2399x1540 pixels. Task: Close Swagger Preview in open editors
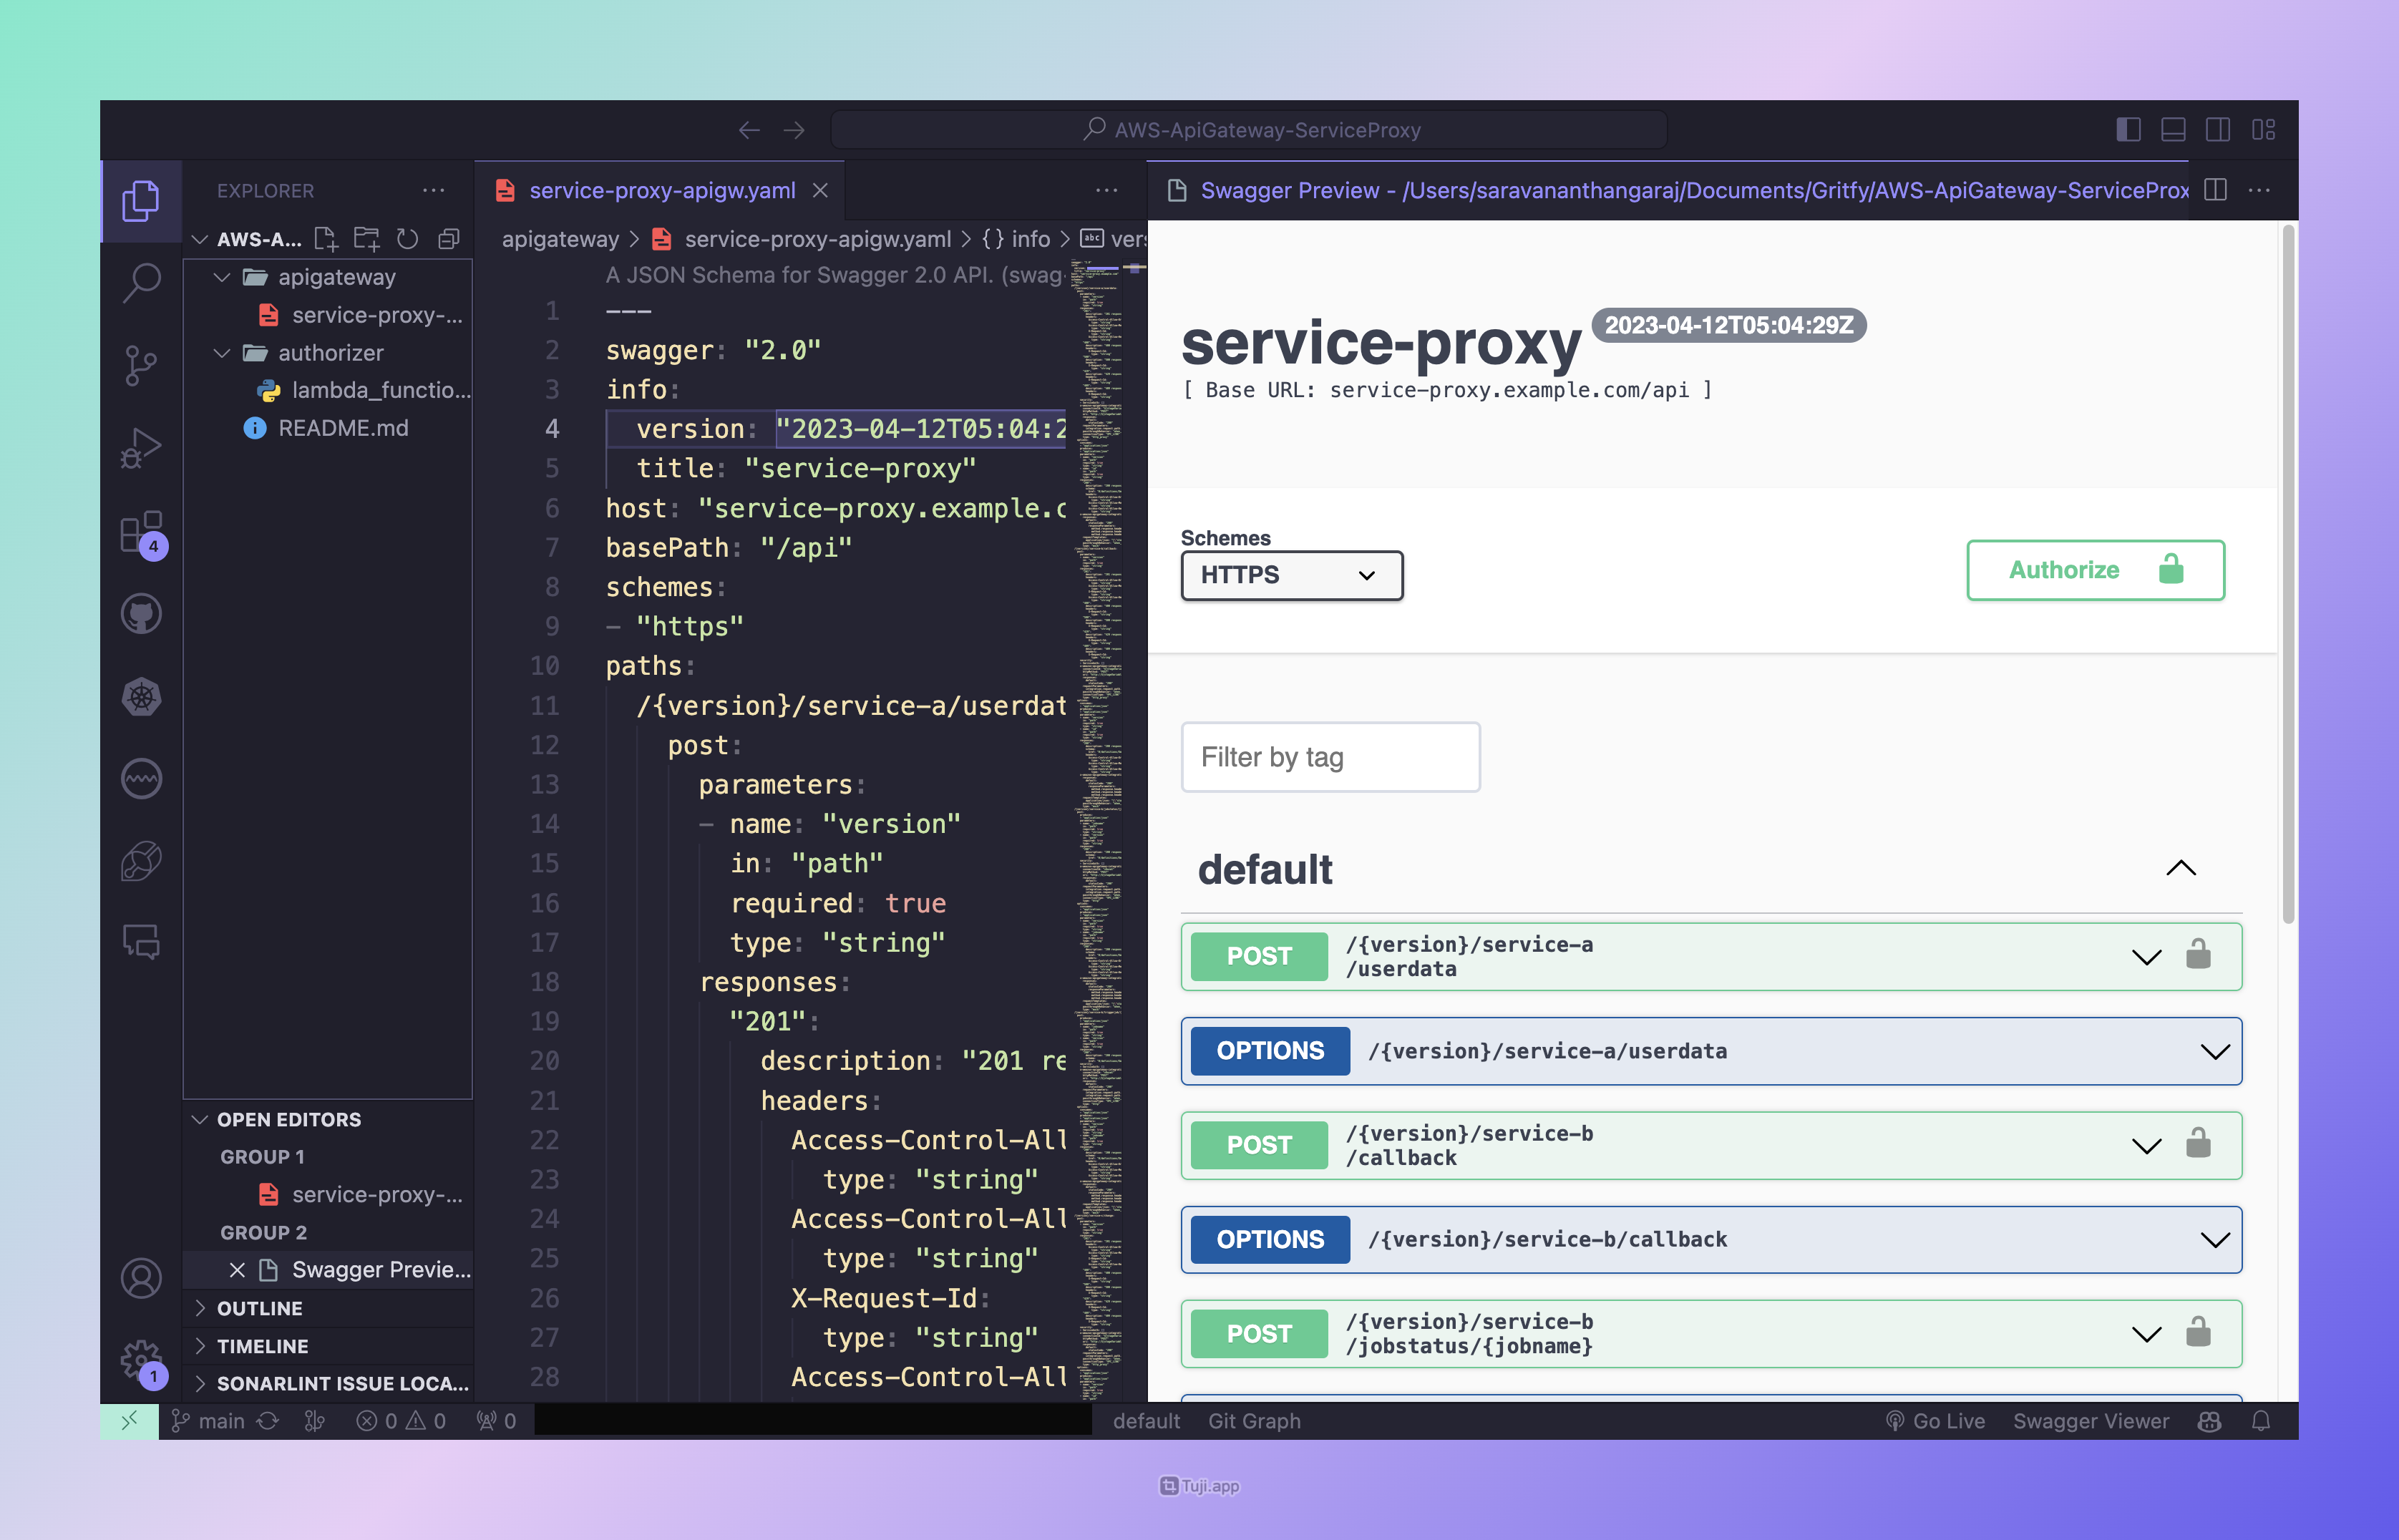point(237,1270)
